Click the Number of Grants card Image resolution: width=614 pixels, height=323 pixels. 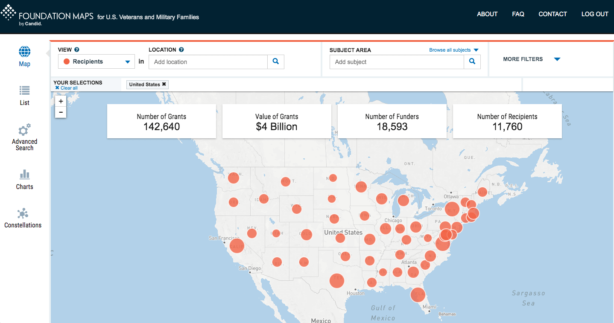click(x=161, y=122)
